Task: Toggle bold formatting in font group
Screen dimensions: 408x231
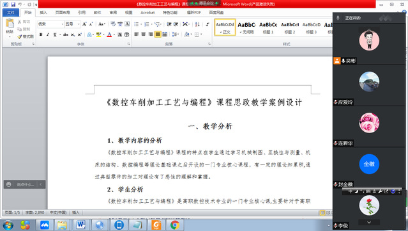Action: point(41,35)
